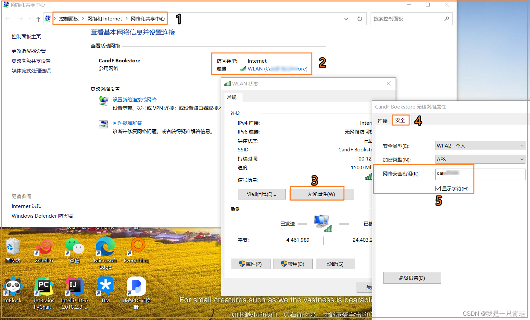Switch to the 连接 tab in wireless properties
This screenshot has width=530, height=320.
click(x=383, y=121)
